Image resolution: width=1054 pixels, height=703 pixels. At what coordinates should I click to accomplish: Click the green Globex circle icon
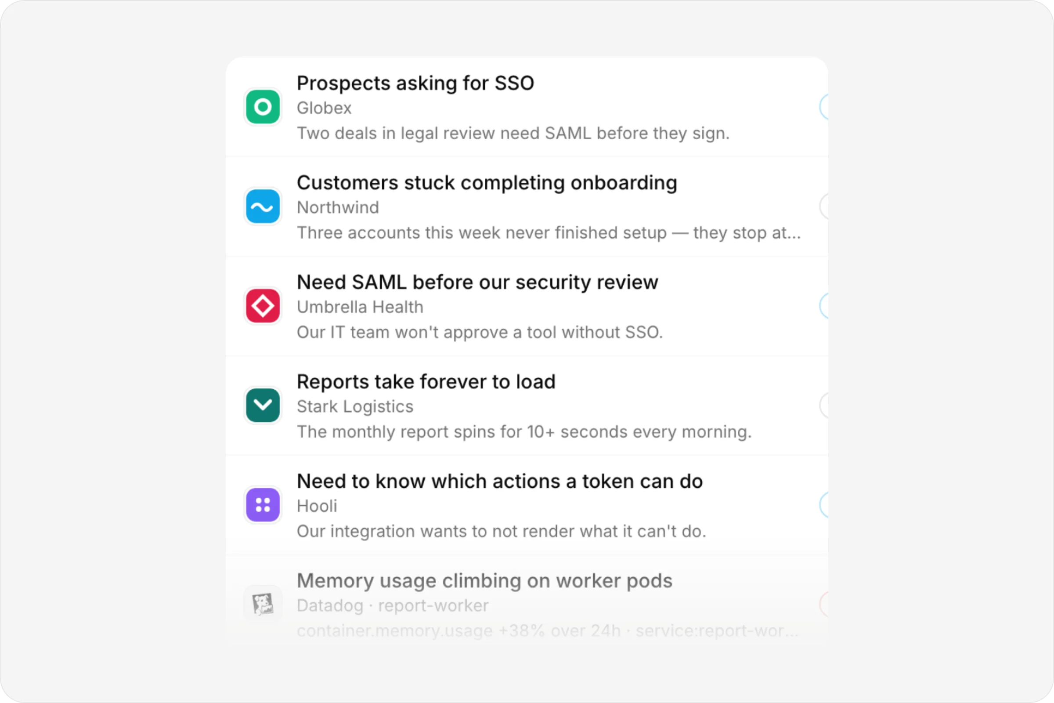[x=263, y=107]
